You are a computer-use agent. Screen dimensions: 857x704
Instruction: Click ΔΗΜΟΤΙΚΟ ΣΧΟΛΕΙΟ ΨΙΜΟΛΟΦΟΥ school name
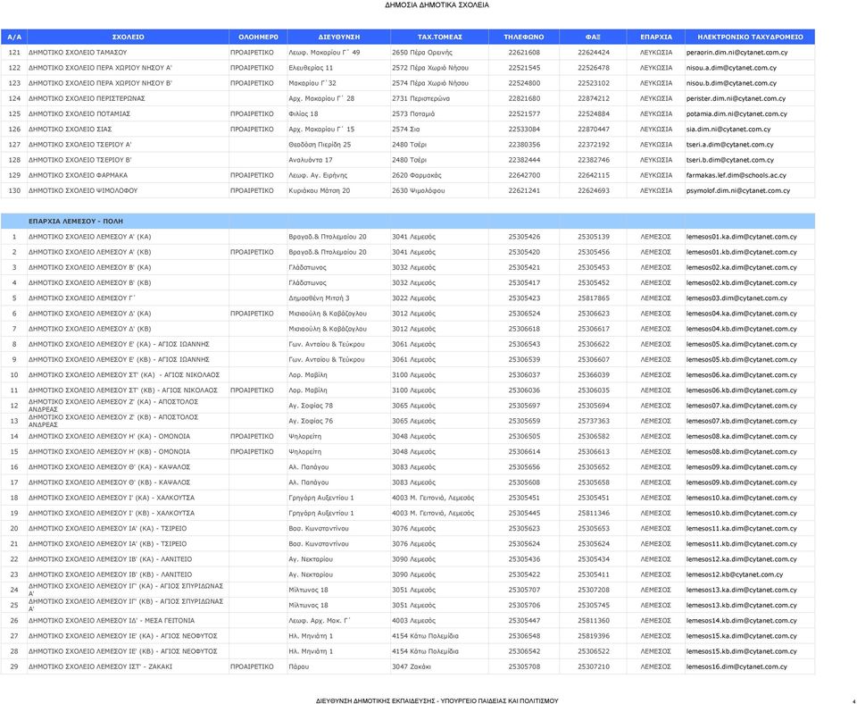(x=82, y=190)
